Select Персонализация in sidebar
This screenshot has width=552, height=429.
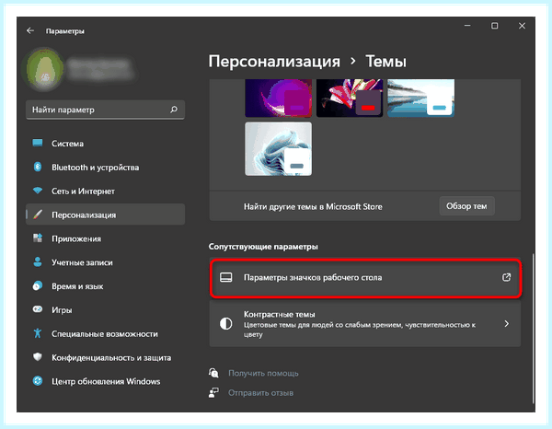click(x=105, y=214)
